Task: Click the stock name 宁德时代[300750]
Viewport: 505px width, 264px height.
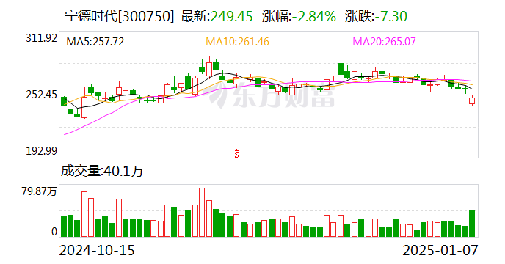Action: pos(120,16)
